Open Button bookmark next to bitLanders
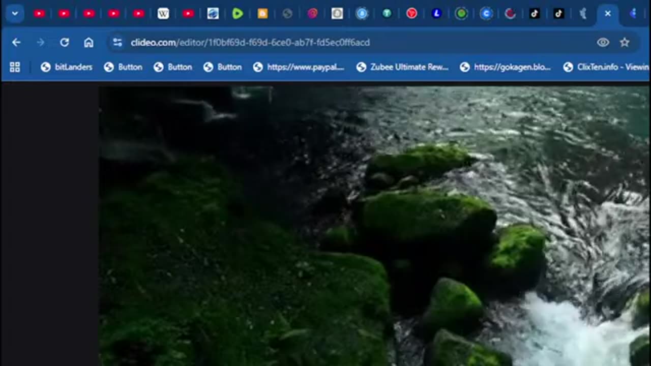651x366 pixels. point(123,67)
